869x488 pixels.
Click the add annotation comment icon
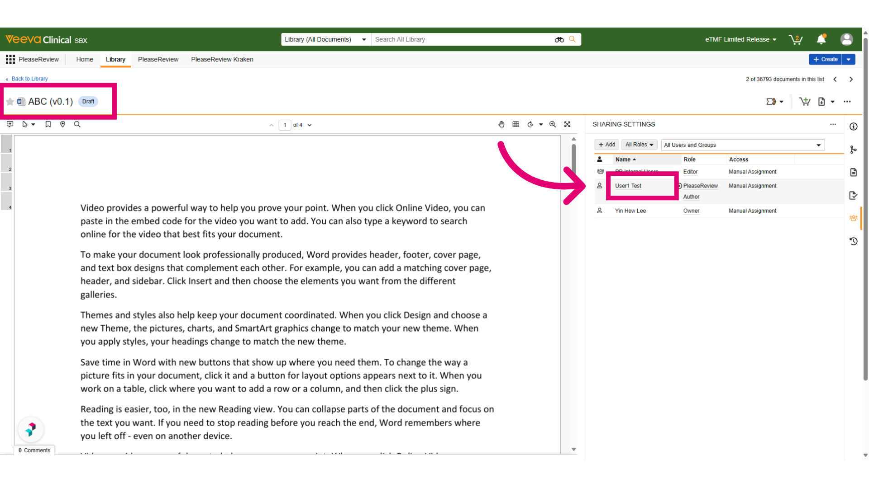pyautogui.click(x=10, y=124)
